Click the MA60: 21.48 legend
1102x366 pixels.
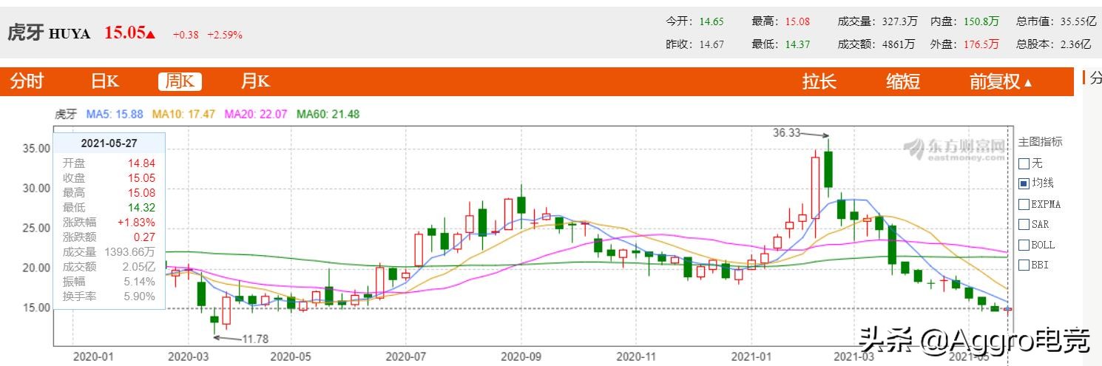click(328, 114)
